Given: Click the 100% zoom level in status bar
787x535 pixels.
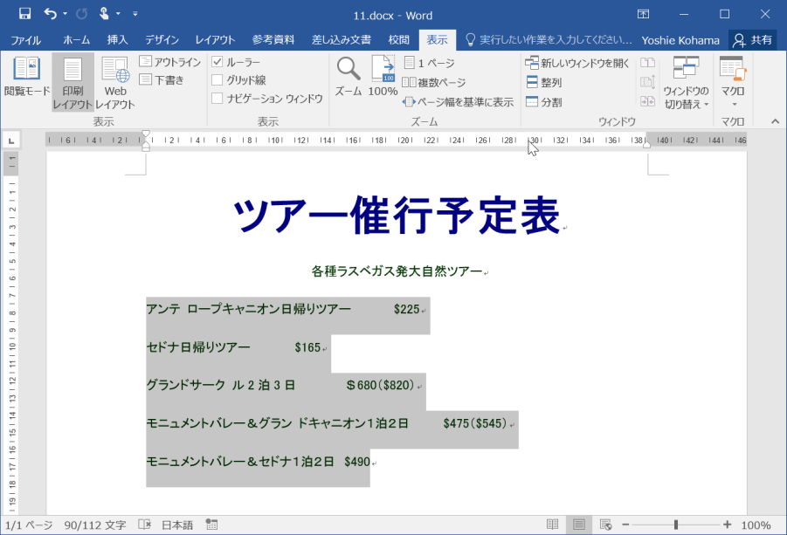Looking at the screenshot, I should pyautogui.click(x=756, y=525).
